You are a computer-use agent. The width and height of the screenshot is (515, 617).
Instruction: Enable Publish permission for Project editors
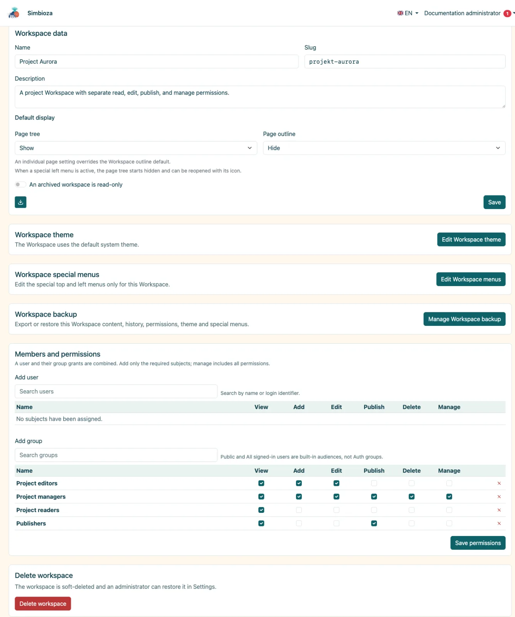[x=374, y=483]
